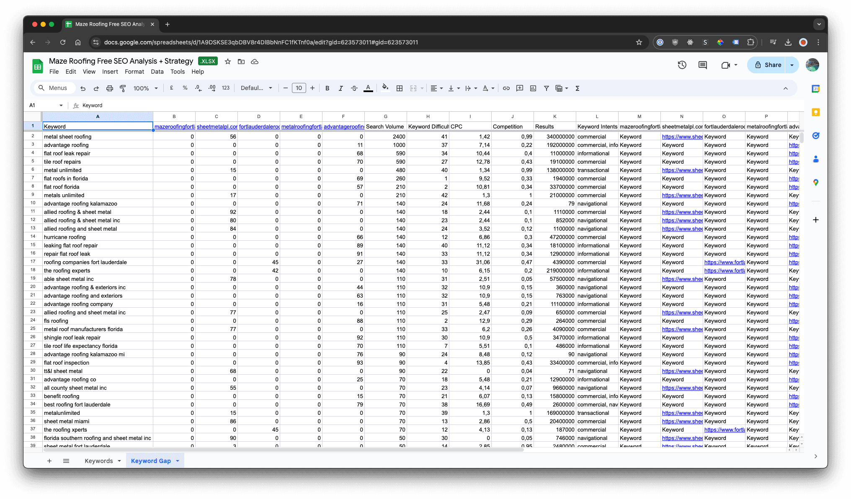Open Keyword Gap sheet tab menu arrow
The image size is (851, 499).
(178, 461)
